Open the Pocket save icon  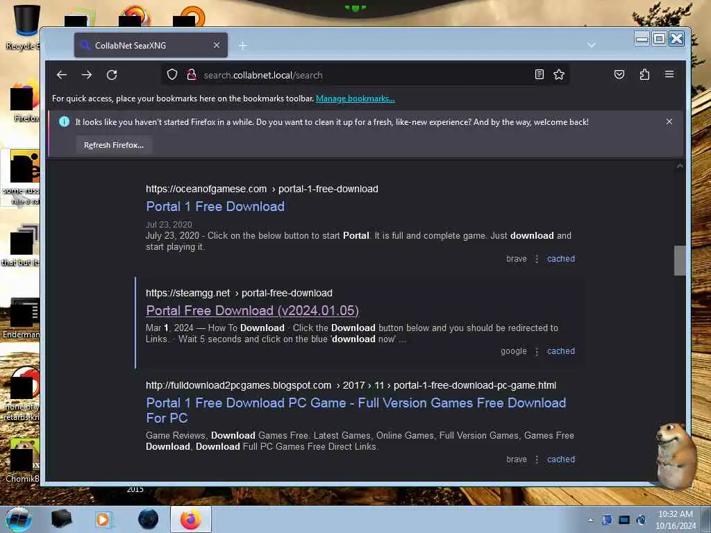point(619,74)
